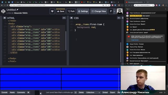Reload the CodePen page

(x=7, y=5)
